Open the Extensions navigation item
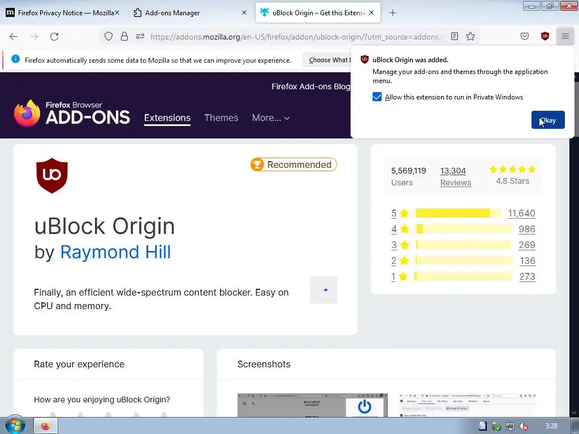The width and height of the screenshot is (579, 434). pos(167,118)
